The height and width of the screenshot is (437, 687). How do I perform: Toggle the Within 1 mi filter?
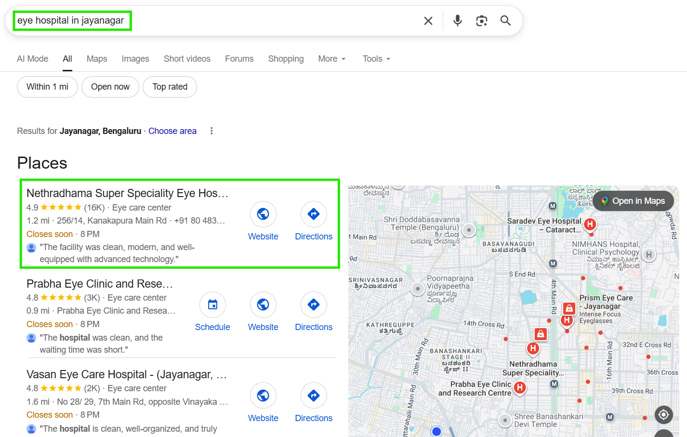tap(47, 87)
